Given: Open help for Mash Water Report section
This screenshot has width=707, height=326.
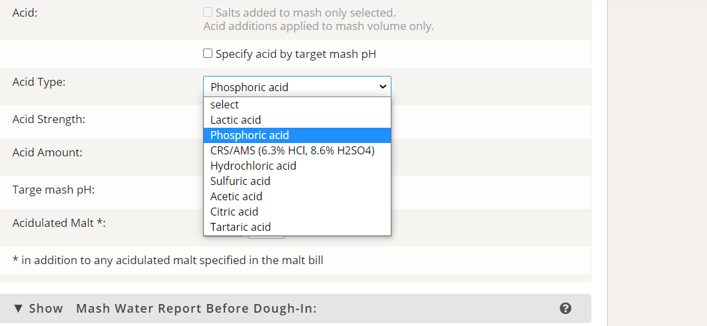Looking at the screenshot, I should [565, 309].
